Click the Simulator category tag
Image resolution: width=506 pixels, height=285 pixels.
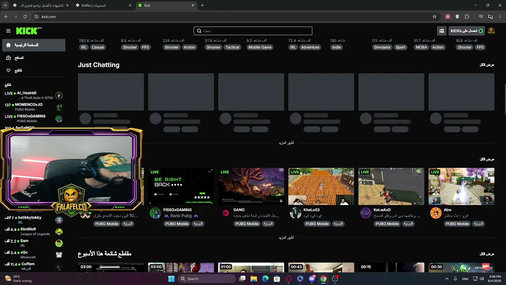[x=382, y=47]
